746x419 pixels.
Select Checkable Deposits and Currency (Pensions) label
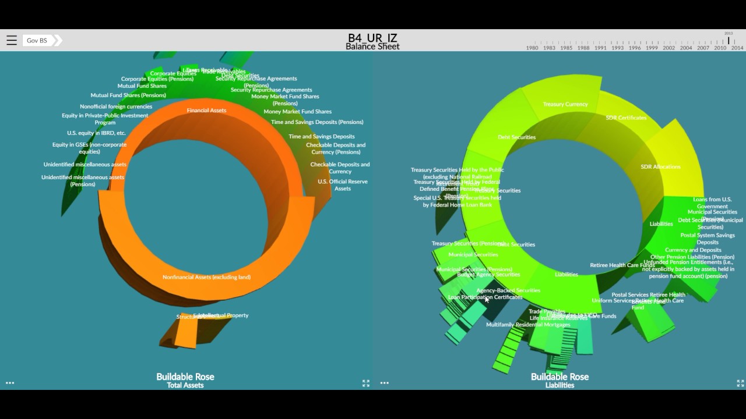click(336, 148)
